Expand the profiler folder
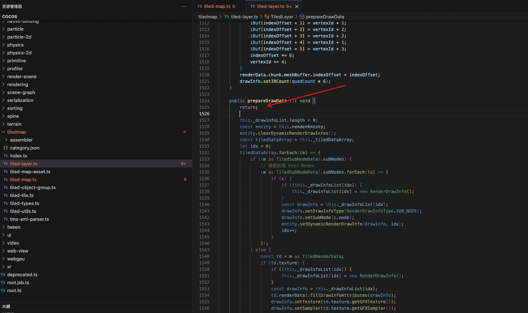Viewport: 528px width, 313px height. [x=96, y=69]
